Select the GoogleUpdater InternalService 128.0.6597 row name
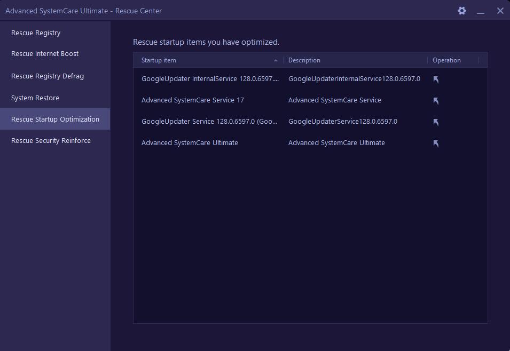This screenshot has height=351, width=510. (210, 78)
